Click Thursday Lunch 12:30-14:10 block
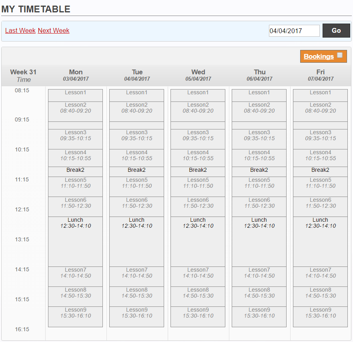Viewport: 353px width, 342px height. pos(259,242)
